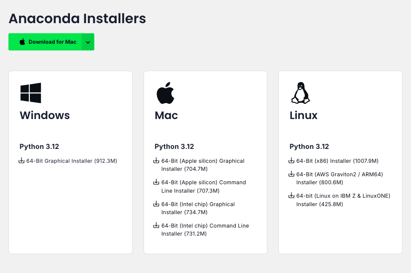Open the Intel chip Graphical Installer link

[x=198, y=208]
